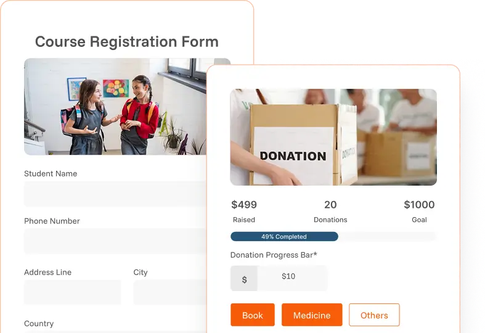Click the Student Name label

tap(51, 174)
